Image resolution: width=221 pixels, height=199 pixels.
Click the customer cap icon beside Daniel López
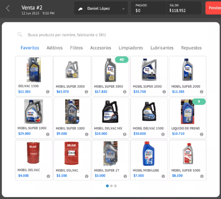click(x=80, y=9)
